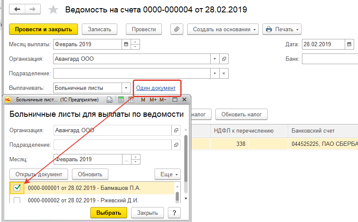Click the M- memory subtract button
Image resolution: width=358 pixels, height=222 pixels.
click(x=163, y=100)
